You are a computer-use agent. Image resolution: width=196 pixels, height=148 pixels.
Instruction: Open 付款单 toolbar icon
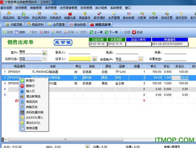click(x=142, y=15)
